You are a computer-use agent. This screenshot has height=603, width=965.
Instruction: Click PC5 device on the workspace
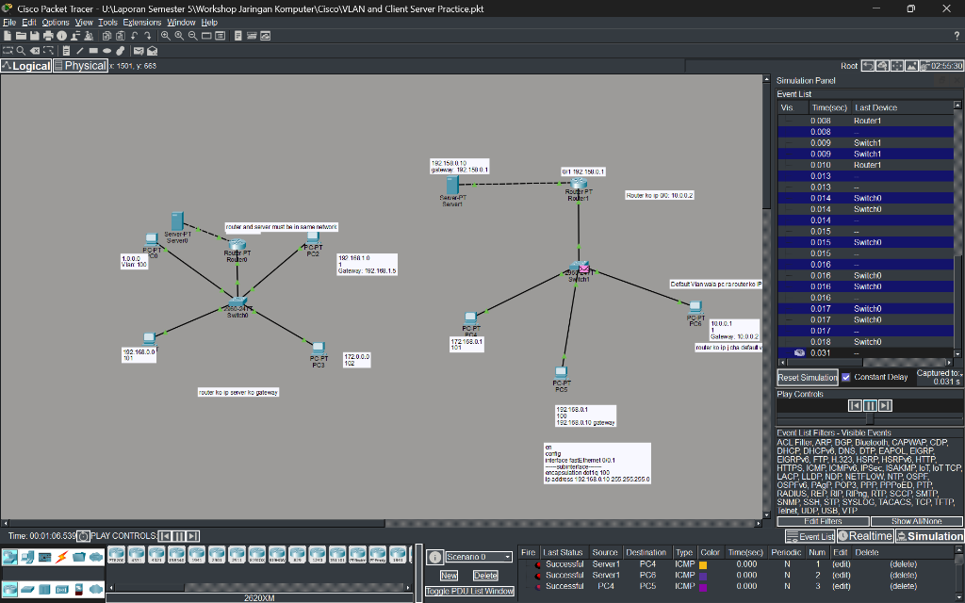click(x=561, y=373)
